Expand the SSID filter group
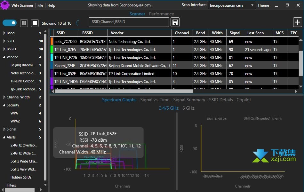 click(4, 41)
